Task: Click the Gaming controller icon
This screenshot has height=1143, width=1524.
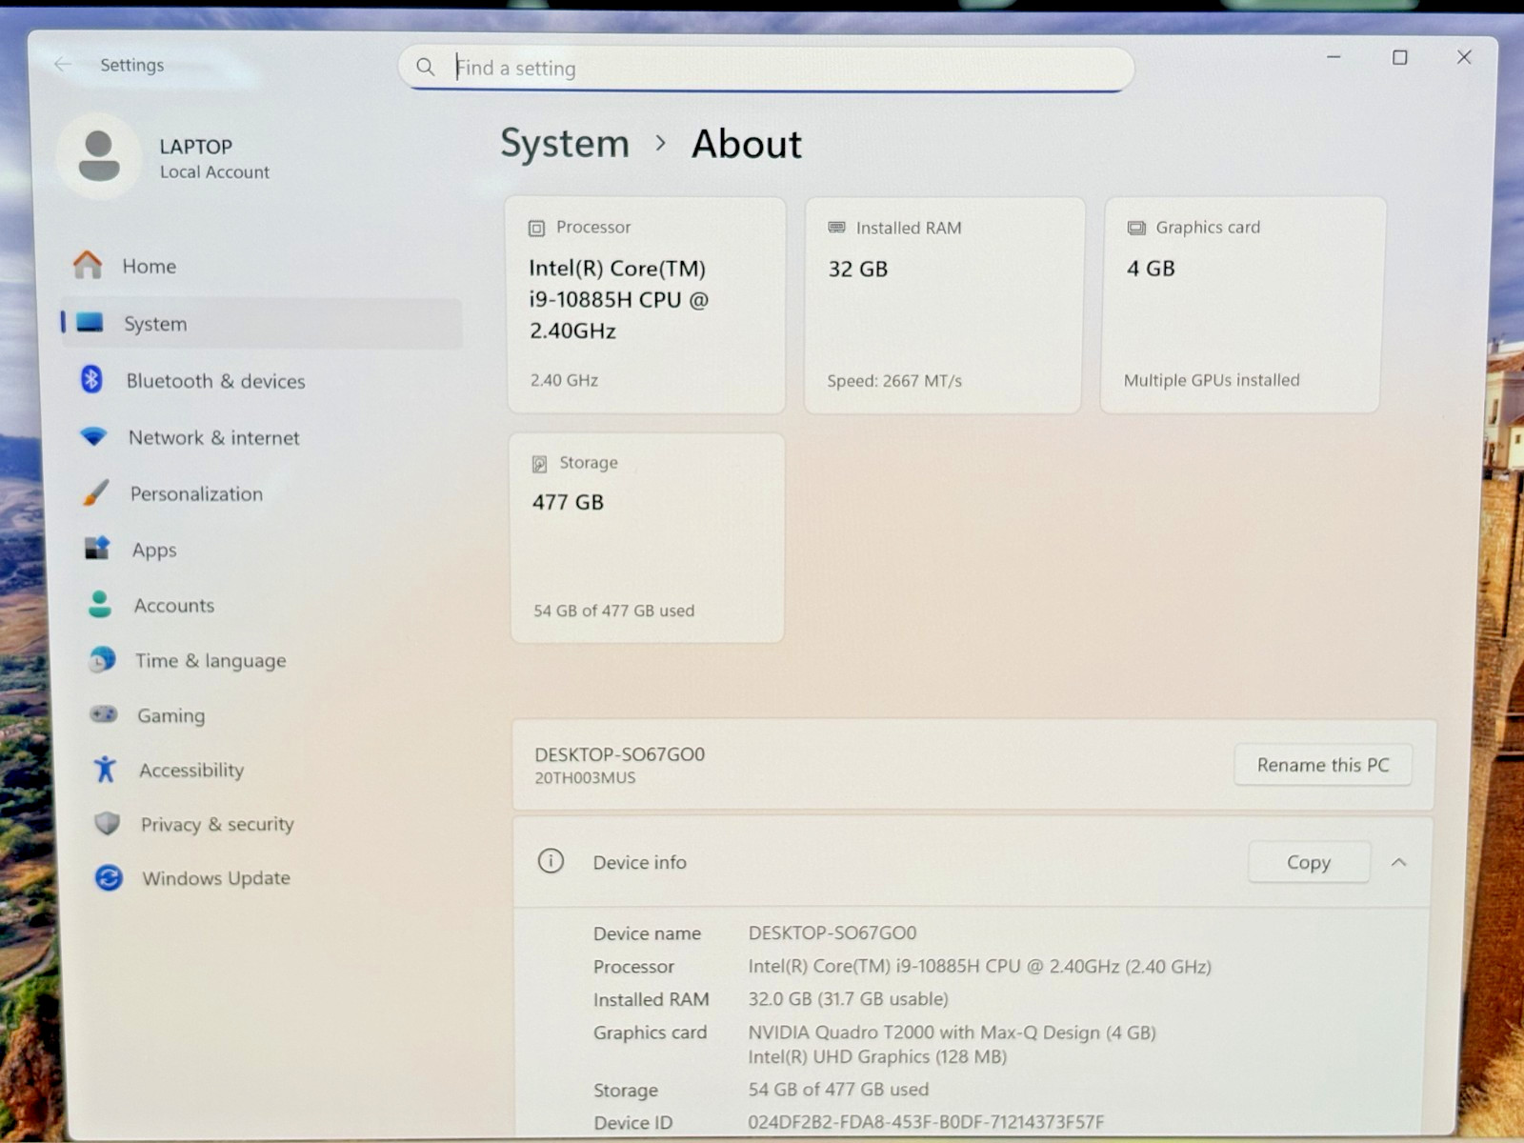Action: (x=104, y=713)
